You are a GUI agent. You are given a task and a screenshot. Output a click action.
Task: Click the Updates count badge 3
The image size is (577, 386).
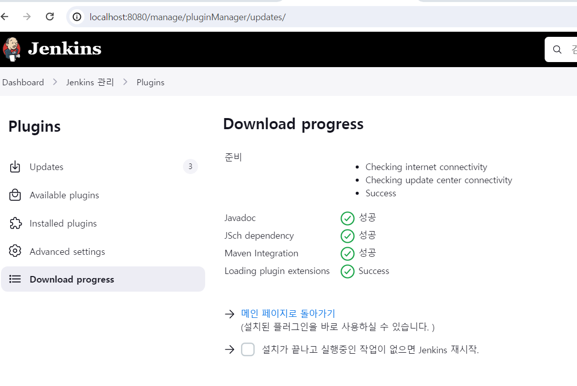point(190,167)
